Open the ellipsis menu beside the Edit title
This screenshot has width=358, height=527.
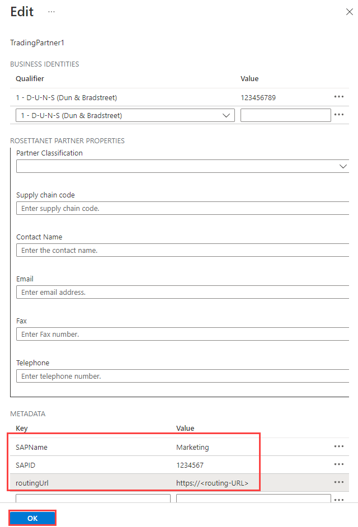(x=51, y=12)
